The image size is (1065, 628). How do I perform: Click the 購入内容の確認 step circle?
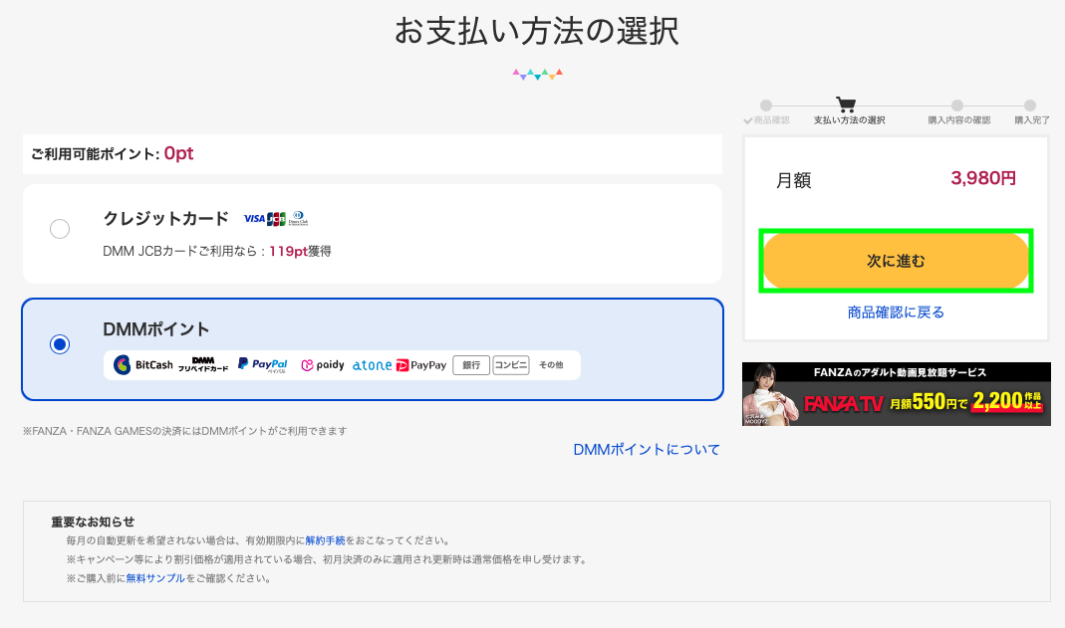click(957, 105)
